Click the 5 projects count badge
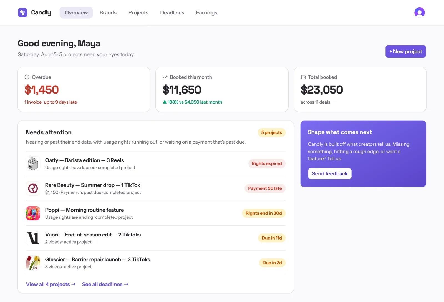The width and height of the screenshot is (444, 302). pyautogui.click(x=271, y=132)
